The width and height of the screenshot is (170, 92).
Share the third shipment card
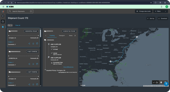tap(29, 84)
